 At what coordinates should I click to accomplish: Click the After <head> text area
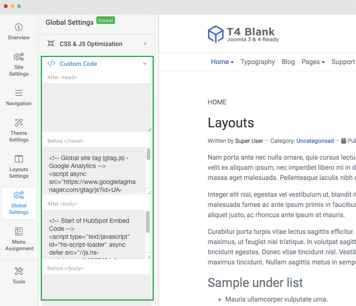tap(97, 107)
